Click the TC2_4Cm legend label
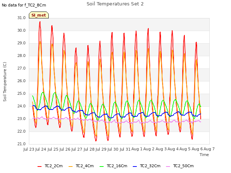Screen dimensions: 231x173 coord(85,166)
